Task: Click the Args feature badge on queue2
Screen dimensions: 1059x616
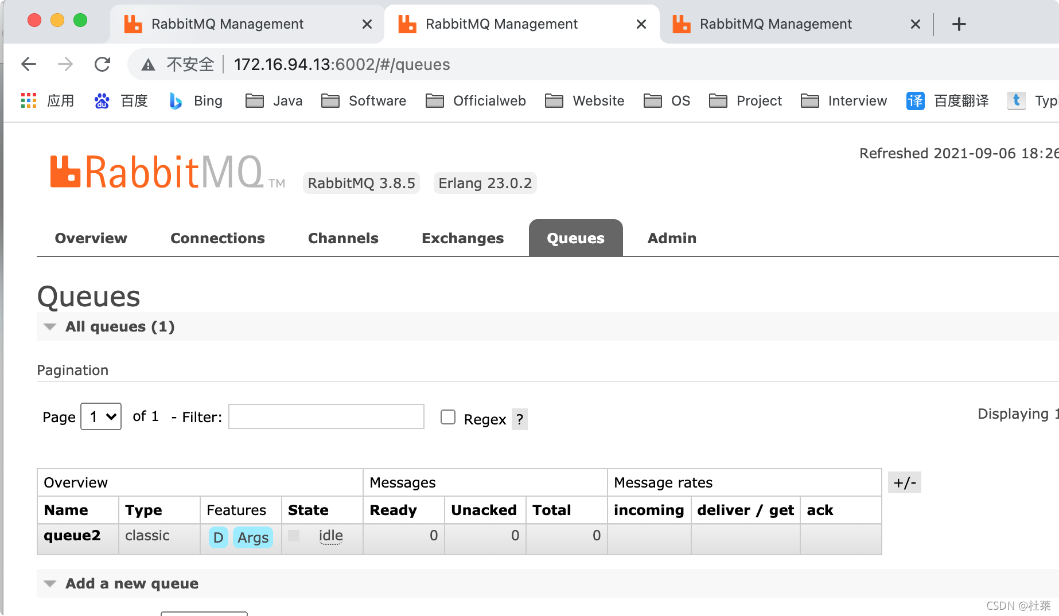Action: 253,537
